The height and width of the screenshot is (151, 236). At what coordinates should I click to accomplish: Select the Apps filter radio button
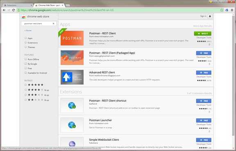[25, 38]
